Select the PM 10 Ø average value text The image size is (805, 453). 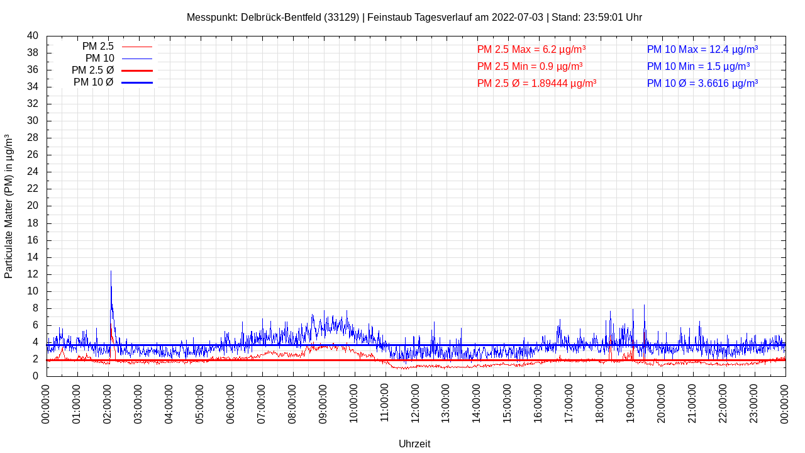pos(702,83)
